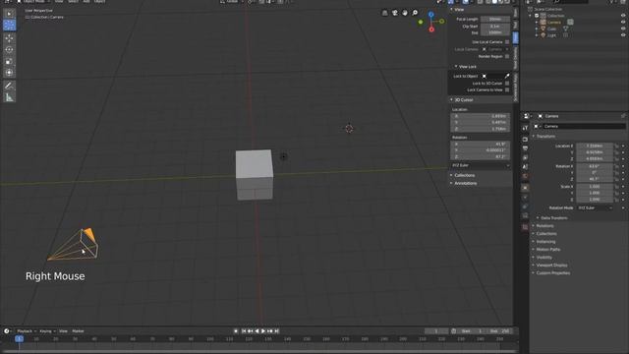Open the Playback menu in timeline
Viewport: 629px width, 354px height.
27,331
